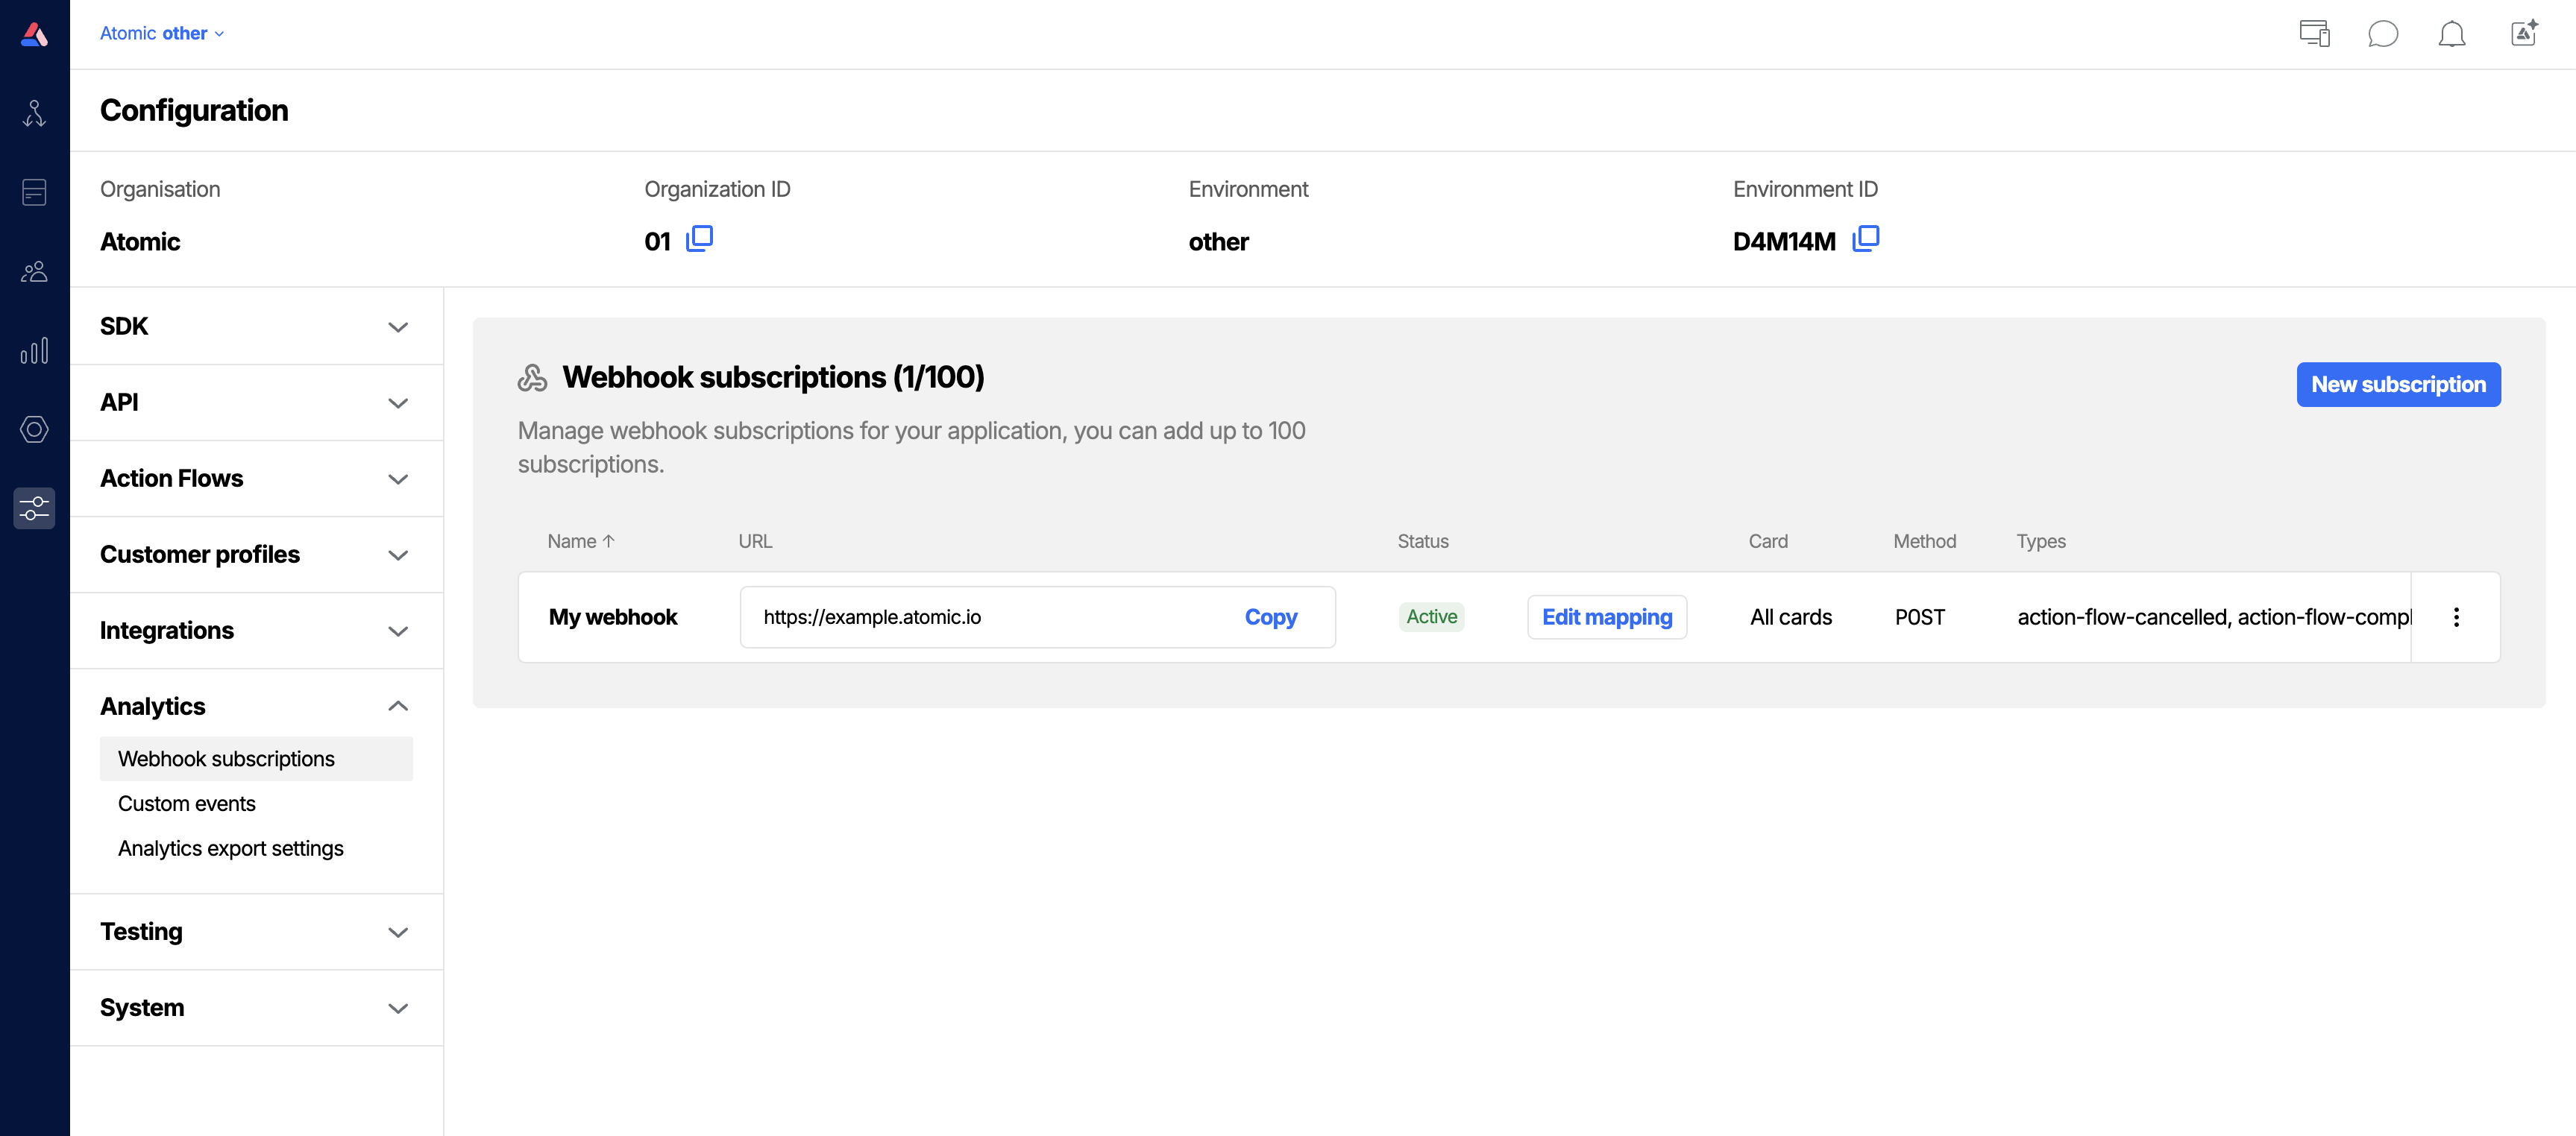Click the AI assistant icon at top right
2576x1136 pixels.
pyautogui.click(x=2524, y=33)
